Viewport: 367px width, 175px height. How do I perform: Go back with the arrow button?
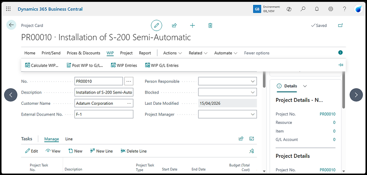[x=11, y=25]
